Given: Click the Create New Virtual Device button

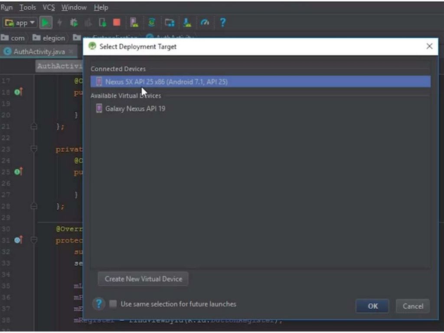Looking at the screenshot, I should [144, 279].
